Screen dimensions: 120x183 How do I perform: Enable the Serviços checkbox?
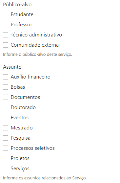[x=6, y=169]
